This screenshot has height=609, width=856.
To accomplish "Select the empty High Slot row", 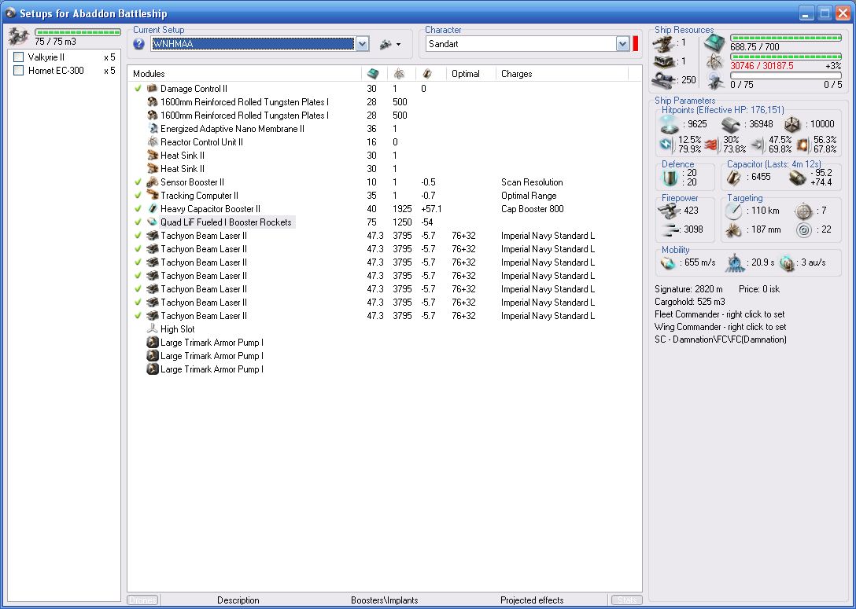I will coord(177,329).
